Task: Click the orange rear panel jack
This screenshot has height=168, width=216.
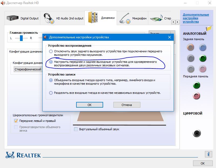Action: [191, 47]
